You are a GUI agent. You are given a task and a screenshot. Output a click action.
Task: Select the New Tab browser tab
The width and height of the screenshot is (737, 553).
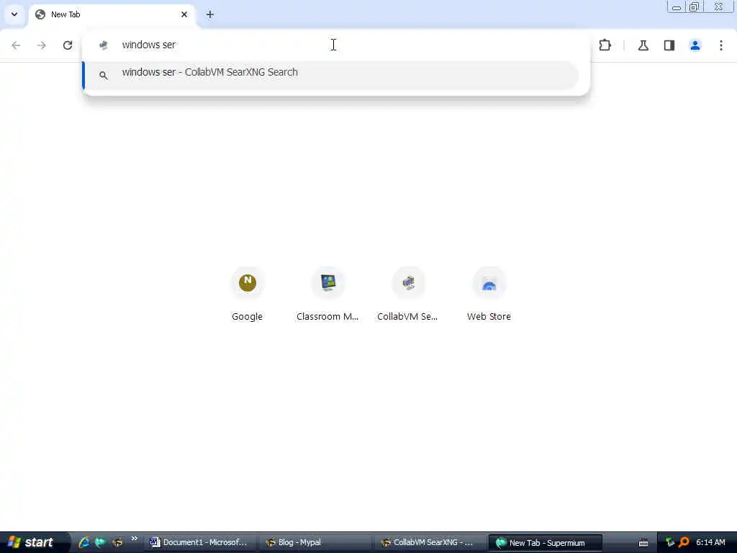(113, 14)
